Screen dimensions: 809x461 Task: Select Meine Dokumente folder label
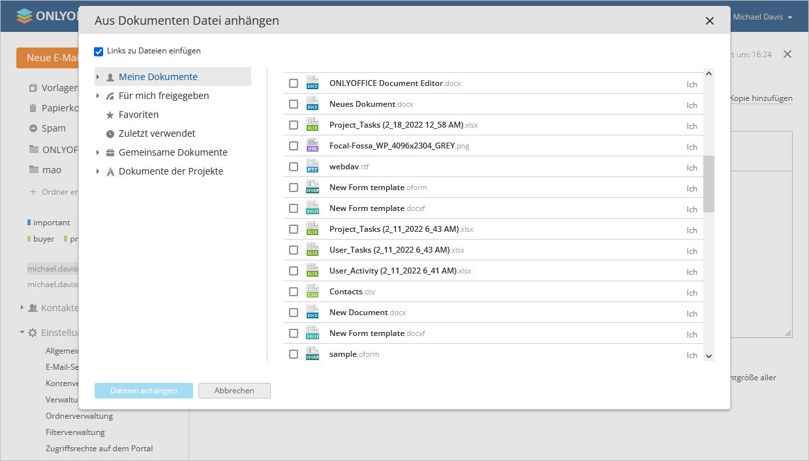click(158, 77)
